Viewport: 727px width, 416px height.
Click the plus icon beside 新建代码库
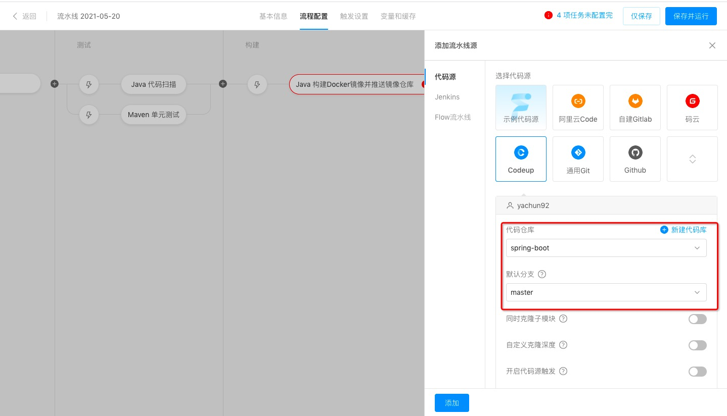point(664,230)
